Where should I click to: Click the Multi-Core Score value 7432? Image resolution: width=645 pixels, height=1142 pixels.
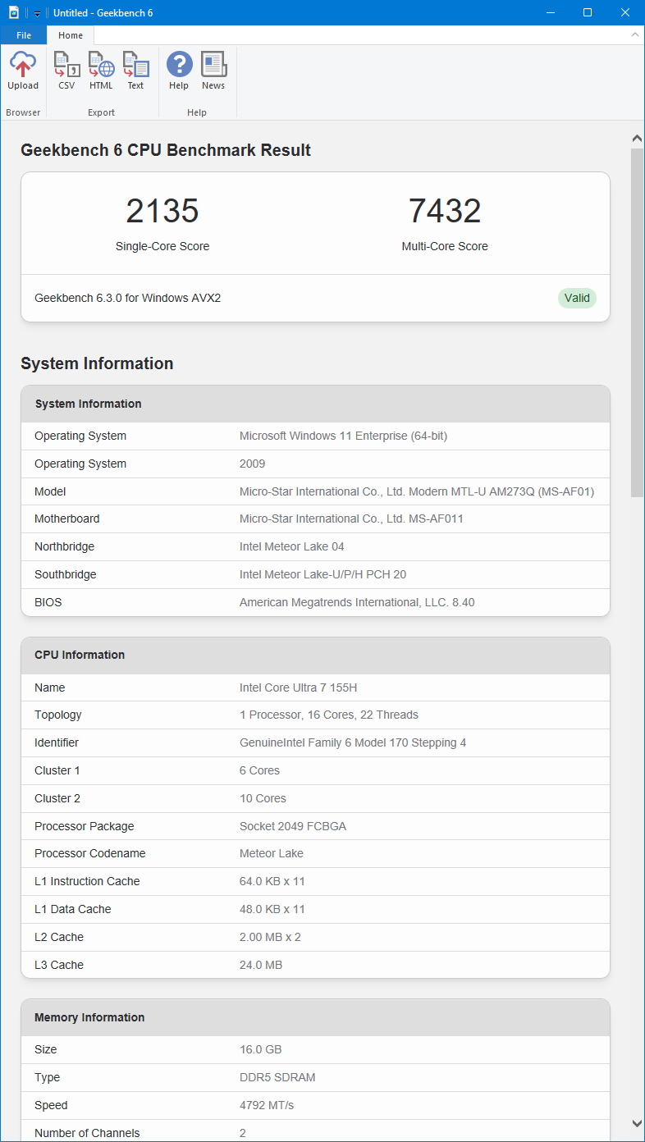point(445,211)
